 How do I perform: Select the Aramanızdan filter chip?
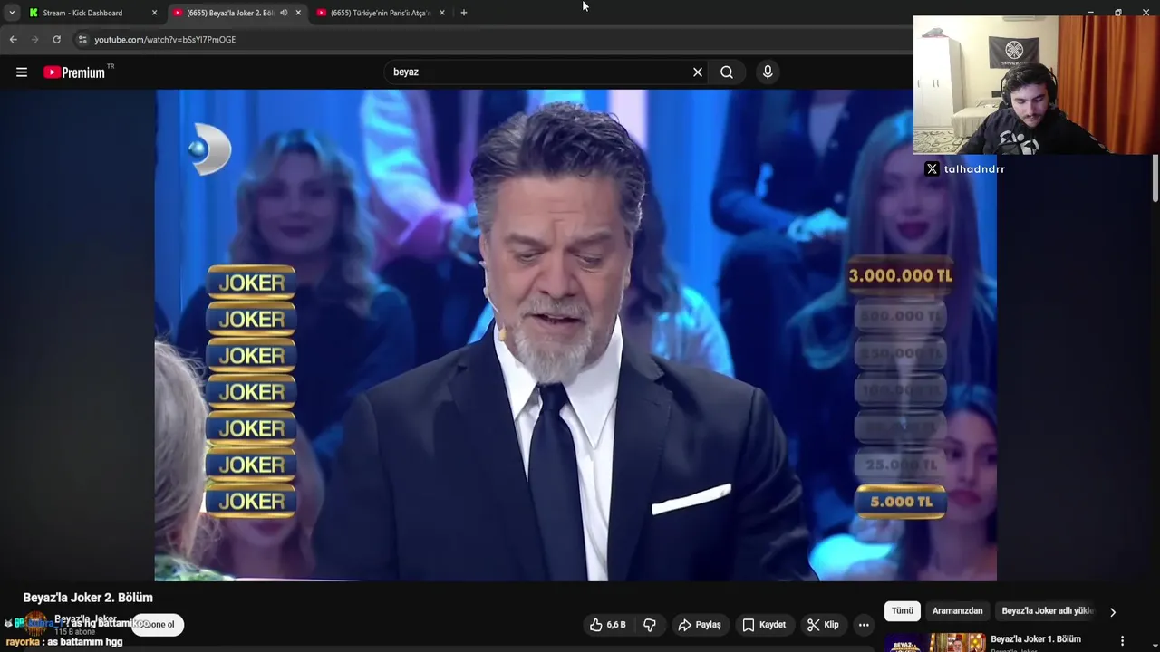tap(957, 611)
